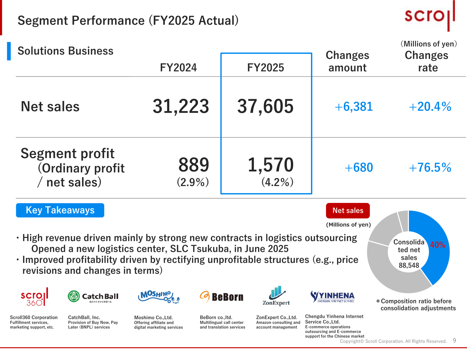Click the 'Improved profitability driven by rectifying' bullet

(x=187, y=265)
